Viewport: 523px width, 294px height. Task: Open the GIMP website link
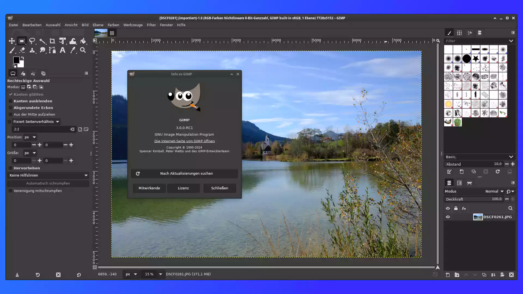click(184, 141)
